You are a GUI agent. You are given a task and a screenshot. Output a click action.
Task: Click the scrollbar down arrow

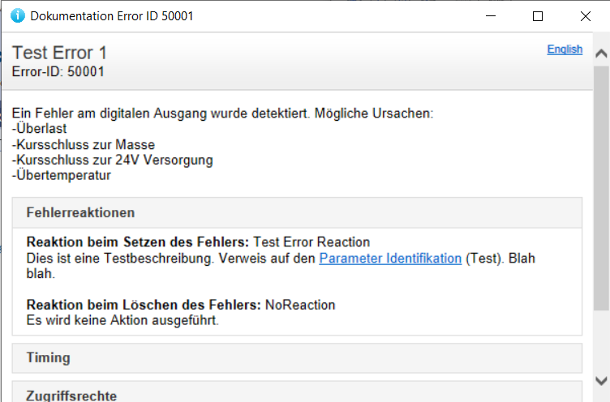coord(601,380)
